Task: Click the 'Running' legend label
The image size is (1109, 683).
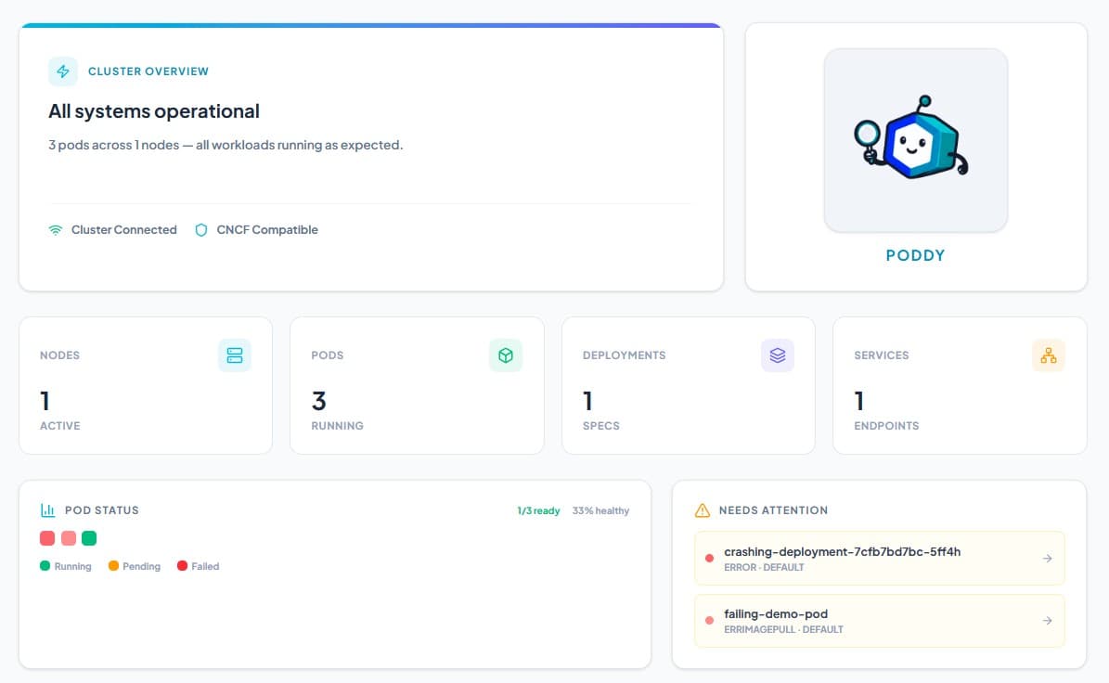Action: pyautogui.click(x=72, y=566)
